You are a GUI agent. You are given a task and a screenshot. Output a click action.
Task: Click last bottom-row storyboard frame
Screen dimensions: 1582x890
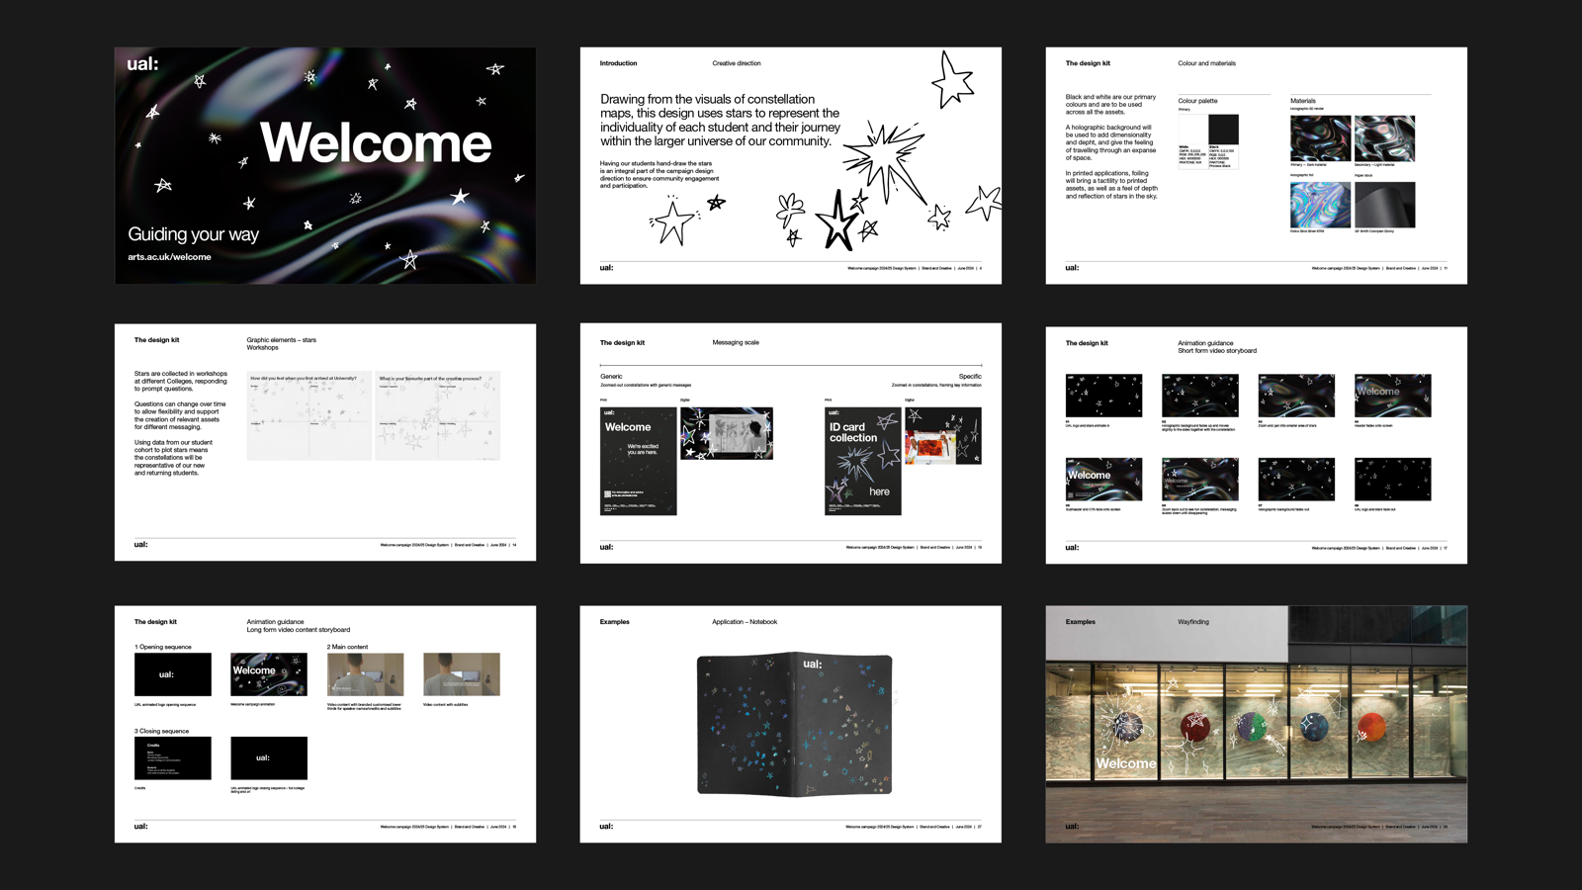click(1392, 480)
